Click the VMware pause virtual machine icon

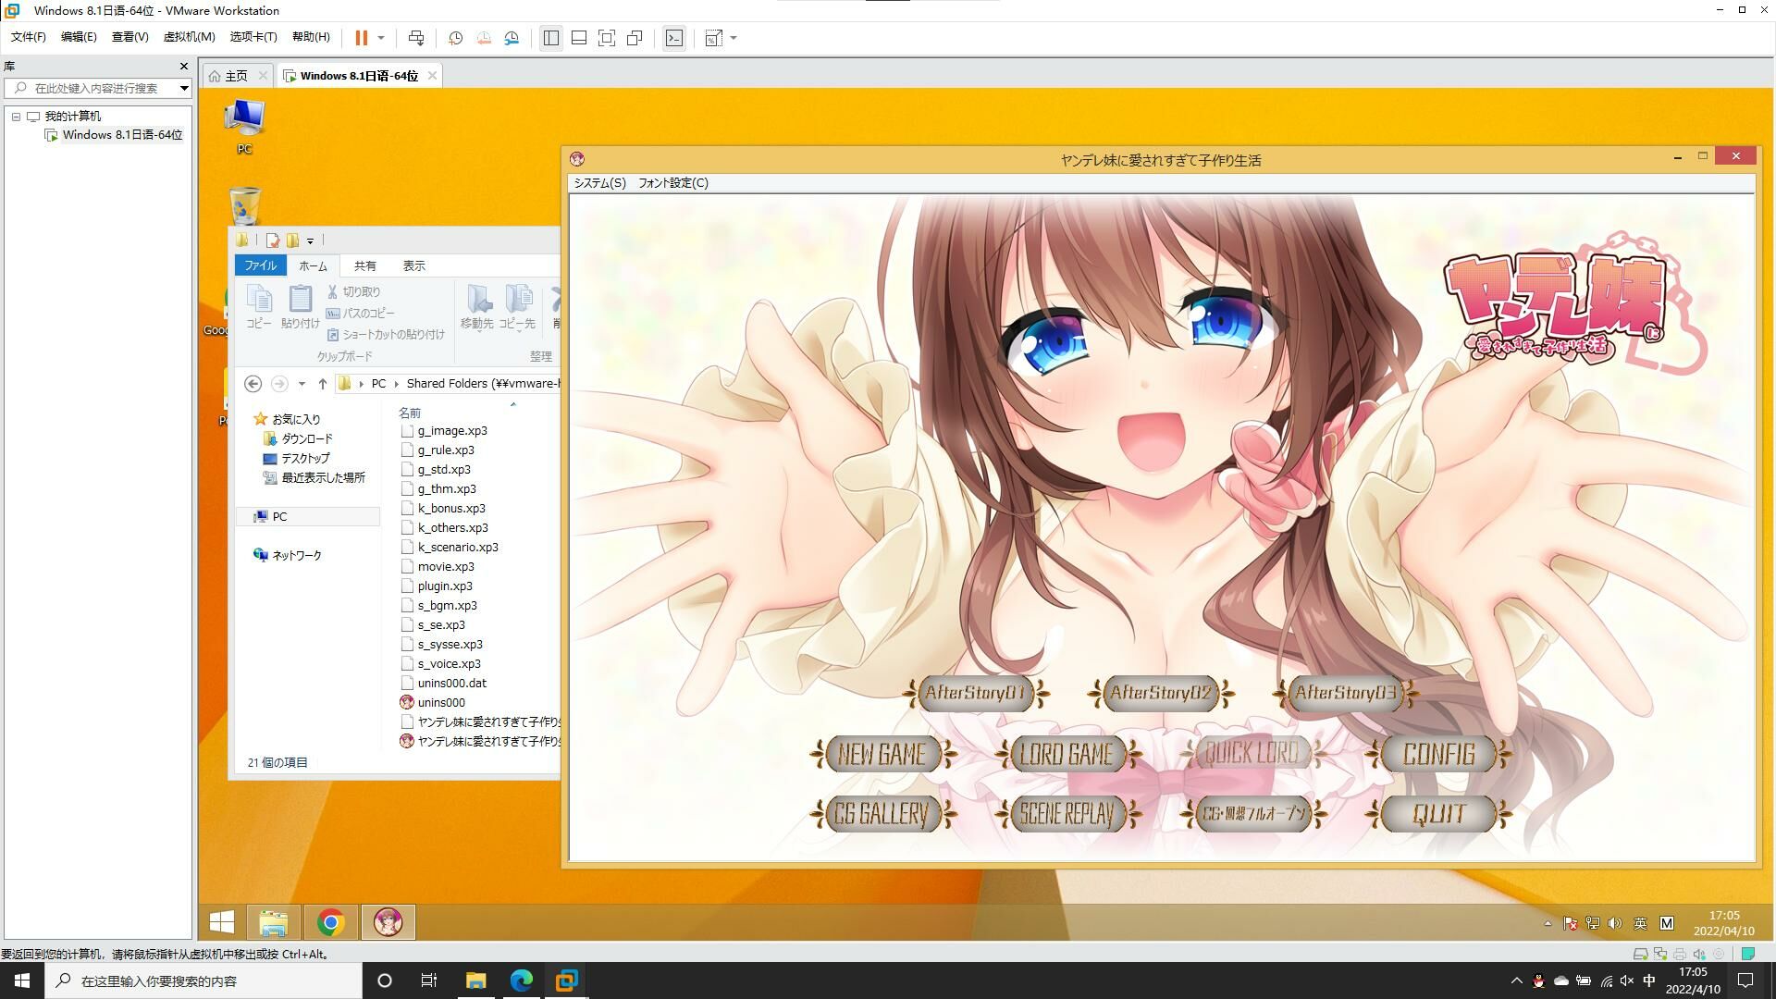[361, 38]
